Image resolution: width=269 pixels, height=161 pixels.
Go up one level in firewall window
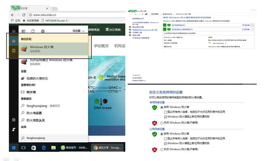click(x=142, y=14)
